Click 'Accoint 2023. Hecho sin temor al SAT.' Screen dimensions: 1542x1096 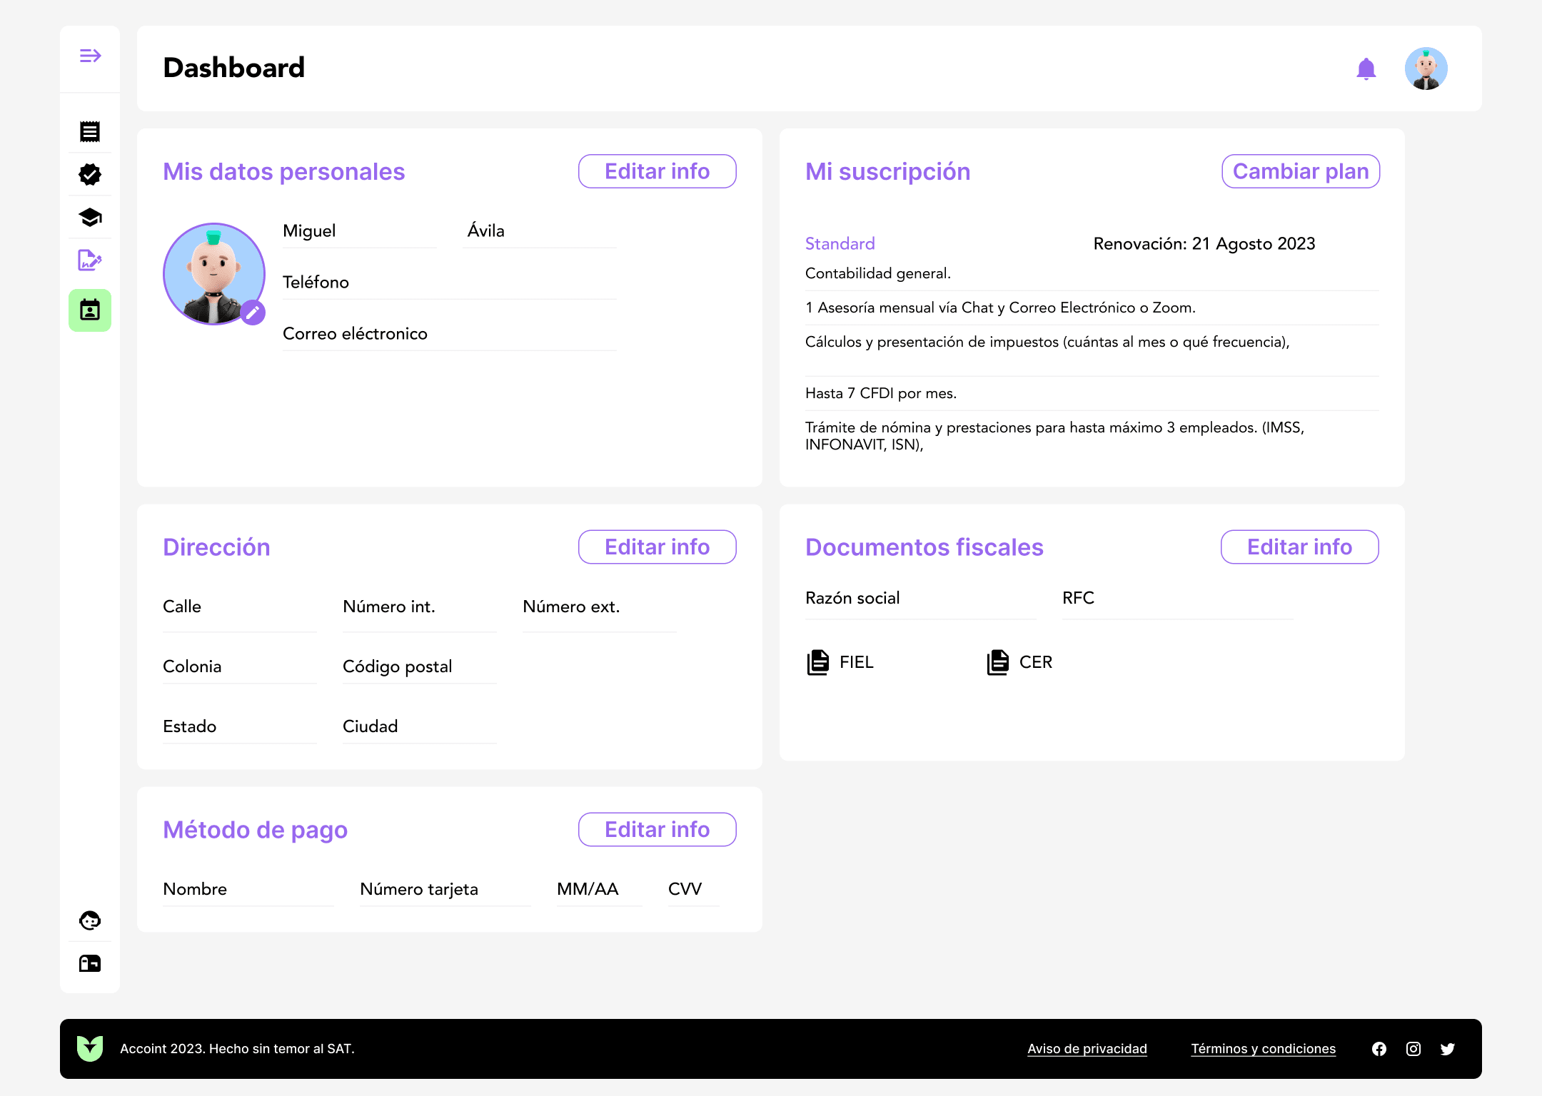(x=237, y=1049)
